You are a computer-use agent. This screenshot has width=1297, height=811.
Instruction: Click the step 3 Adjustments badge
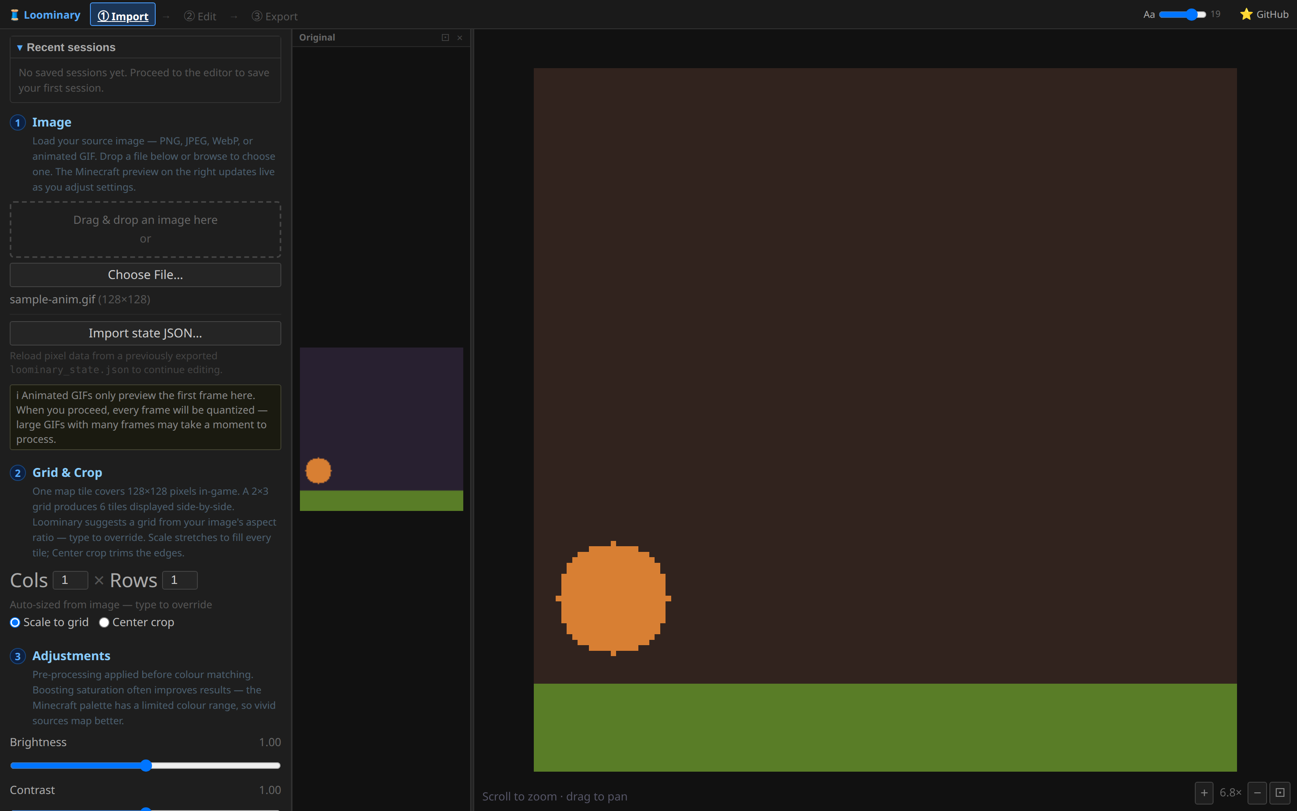pos(18,657)
